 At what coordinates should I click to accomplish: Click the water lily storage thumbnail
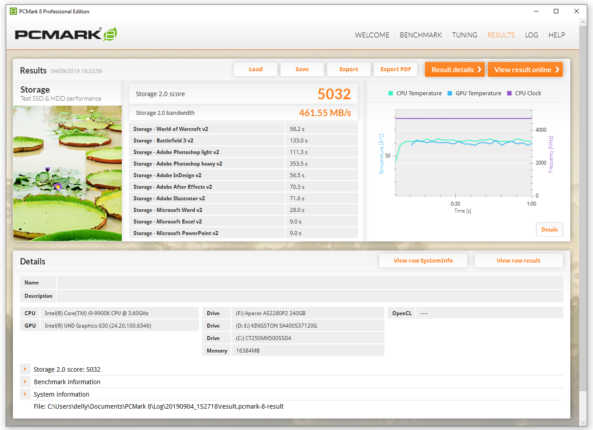(x=68, y=173)
